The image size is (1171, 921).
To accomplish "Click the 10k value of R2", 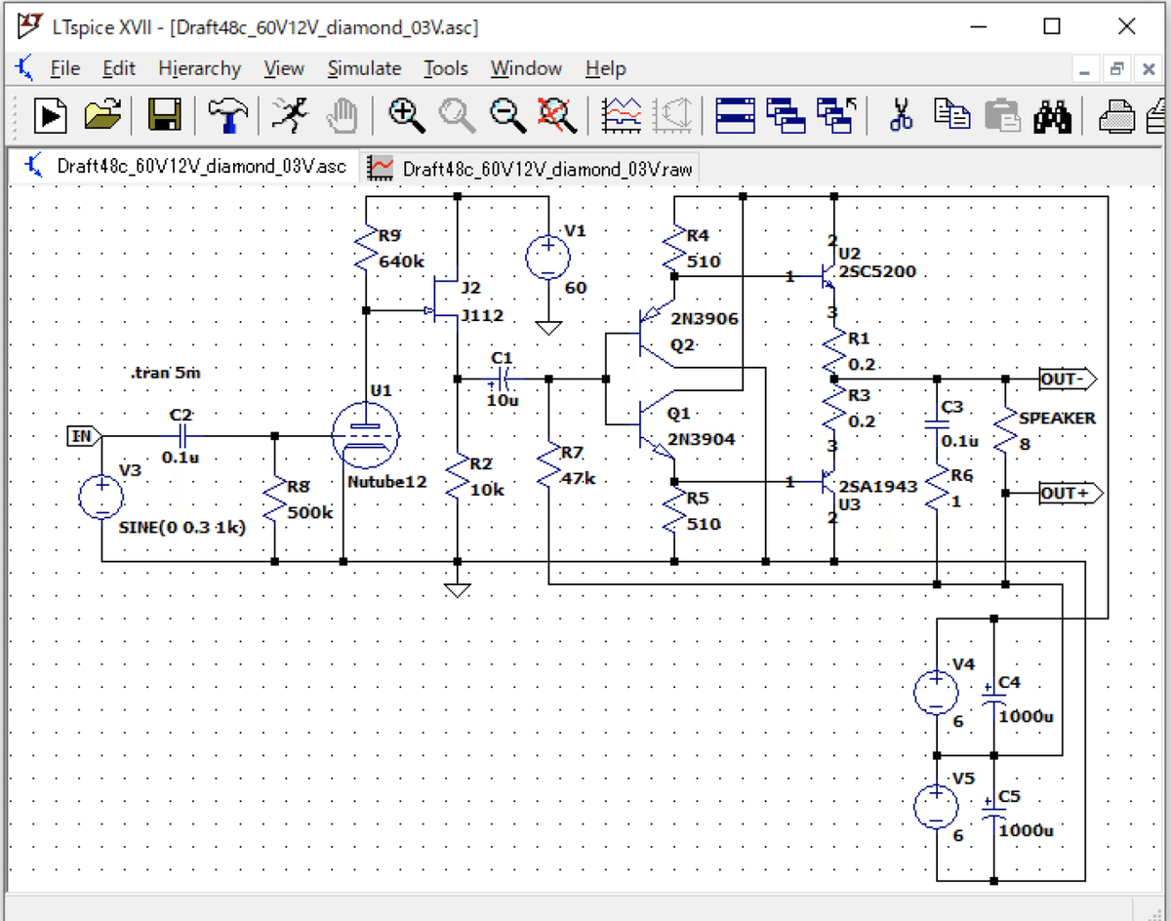I will tap(487, 490).
